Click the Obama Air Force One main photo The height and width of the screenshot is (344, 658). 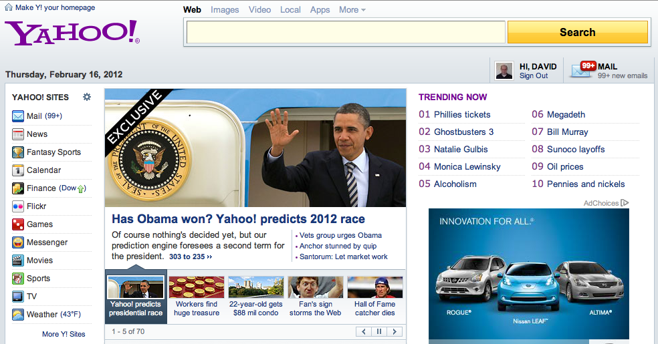(x=255, y=148)
